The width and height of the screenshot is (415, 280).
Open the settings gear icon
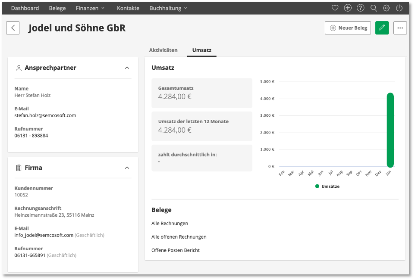tap(386, 8)
